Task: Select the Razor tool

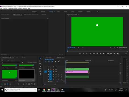Action: pyautogui.click(x=40, y=66)
